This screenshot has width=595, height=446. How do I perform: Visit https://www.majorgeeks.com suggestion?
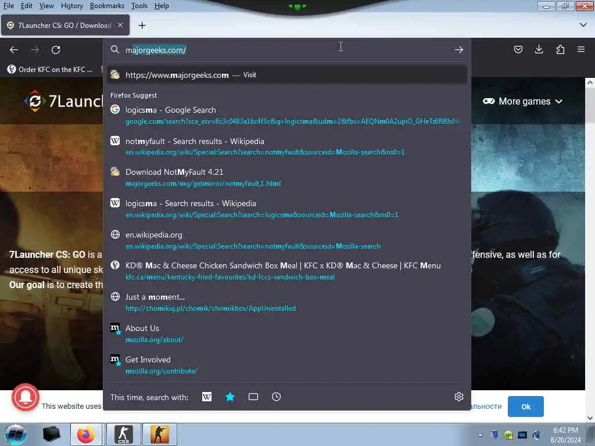[287, 75]
